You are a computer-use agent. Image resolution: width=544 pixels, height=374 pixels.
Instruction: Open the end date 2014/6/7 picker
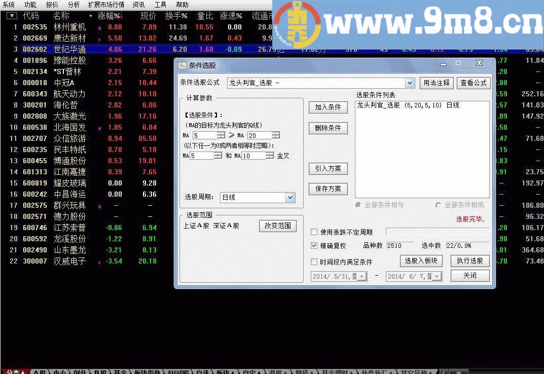pos(437,277)
